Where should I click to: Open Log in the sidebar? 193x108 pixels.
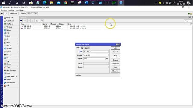click(8, 61)
